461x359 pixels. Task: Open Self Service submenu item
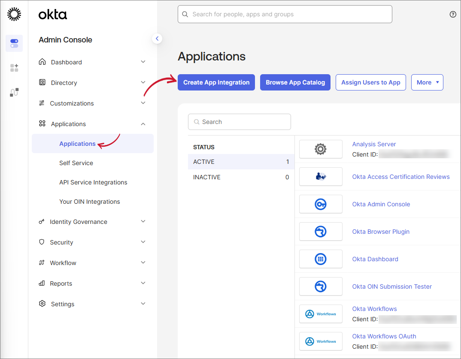tap(76, 163)
